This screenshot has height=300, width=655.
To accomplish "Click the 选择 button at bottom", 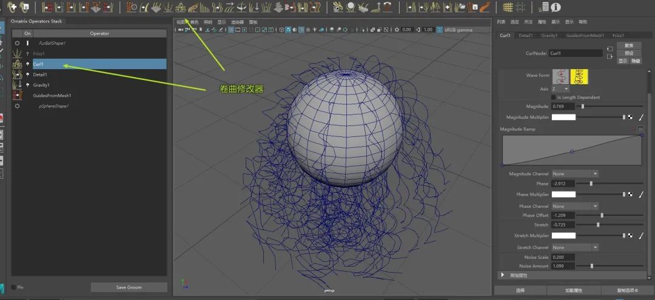I will (x=520, y=290).
